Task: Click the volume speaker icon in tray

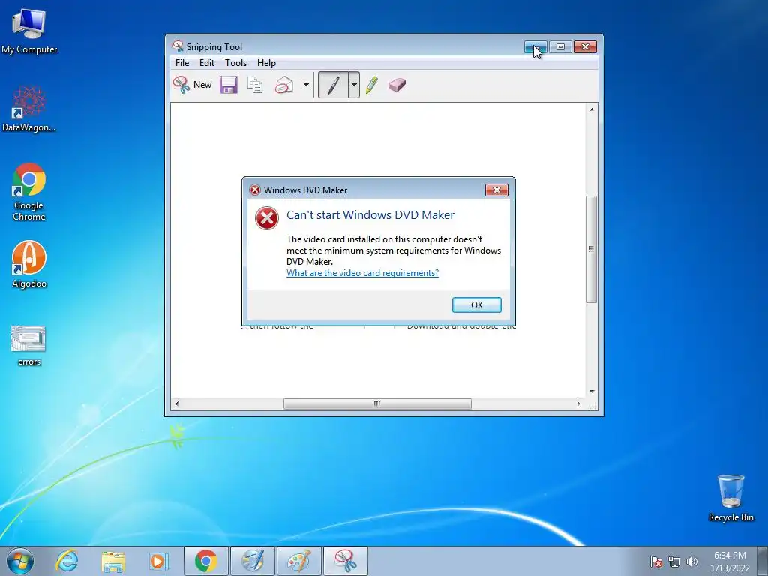Action: point(692,562)
